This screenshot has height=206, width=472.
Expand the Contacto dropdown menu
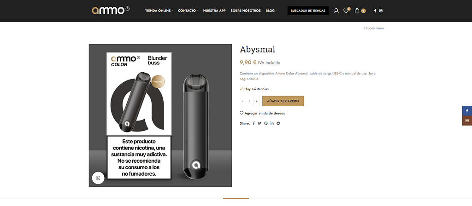[188, 11]
